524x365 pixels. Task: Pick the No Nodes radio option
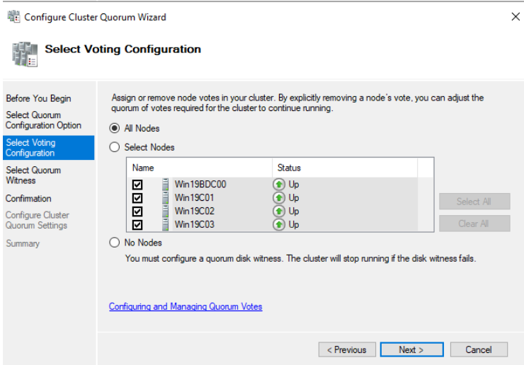pyautogui.click(x=115, y=243)
